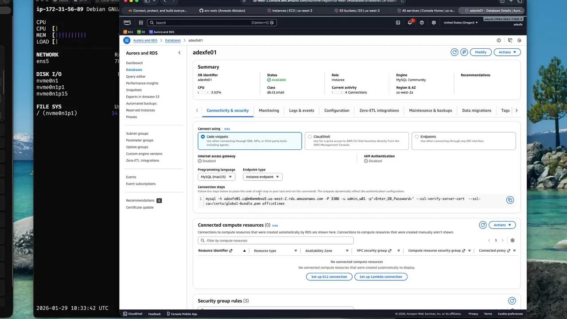Open EC2 shortcut in favorites bar
This screenshot has width=567, height=319.
[128, 32]
